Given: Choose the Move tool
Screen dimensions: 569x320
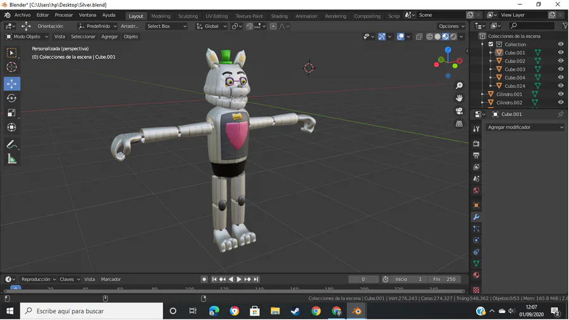Looking at the screenshot, I should click(11, 84).
